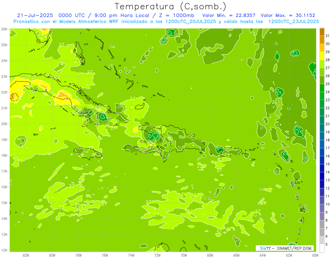Pick the yellow legend swatch between 28 and 29
Viewport: 335px width, 259px height.
[x=322, y=56]
